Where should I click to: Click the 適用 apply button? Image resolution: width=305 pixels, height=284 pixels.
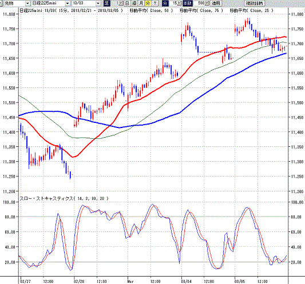(x=216, y=3)
